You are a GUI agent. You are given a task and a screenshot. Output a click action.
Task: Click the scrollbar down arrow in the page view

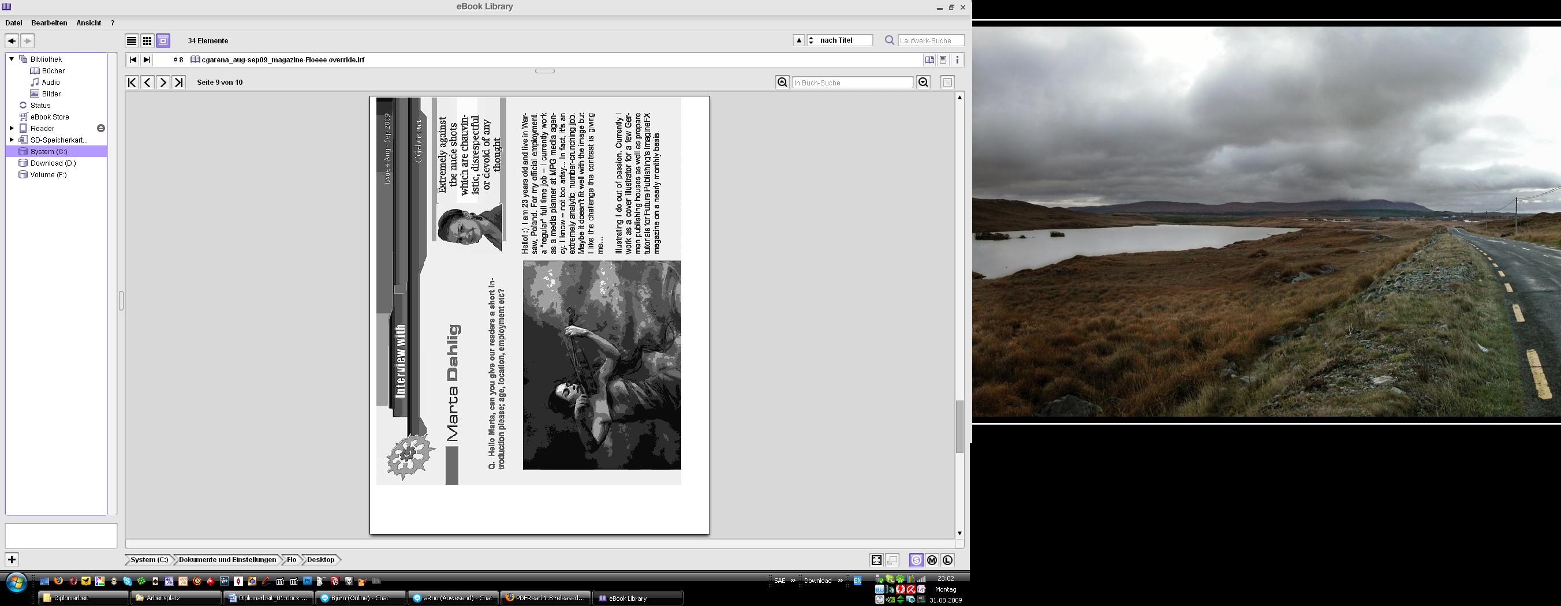(x=960, y=533)
